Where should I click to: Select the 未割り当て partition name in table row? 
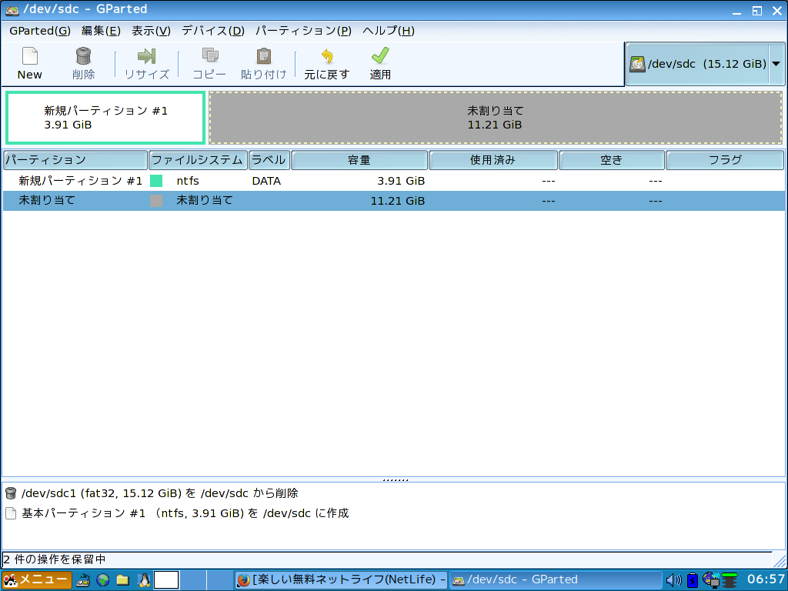click(47, 201)
